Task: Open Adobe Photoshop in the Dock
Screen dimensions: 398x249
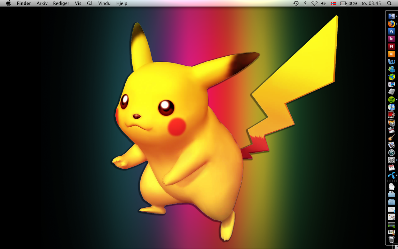Action: coord(391,31)
